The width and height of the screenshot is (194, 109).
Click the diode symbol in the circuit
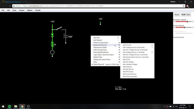click(x=52, y=35)
